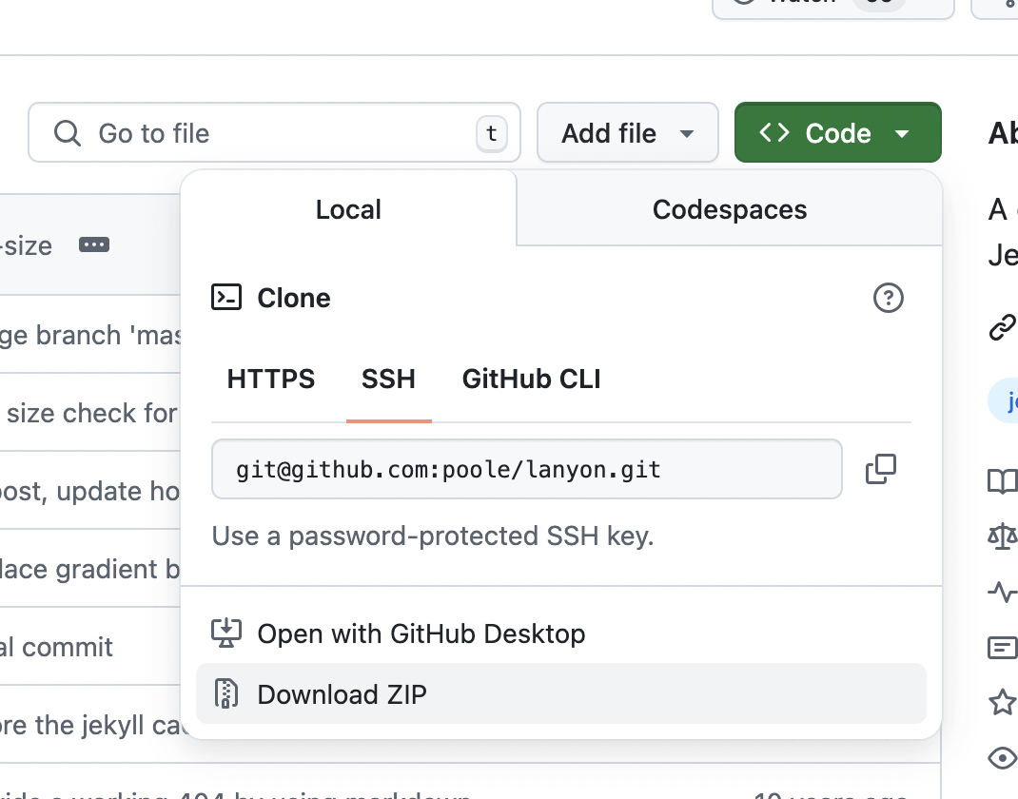Click the watchers eye icon in sidebar
The image size is (1018, 799).
(x=1003, y=758)
